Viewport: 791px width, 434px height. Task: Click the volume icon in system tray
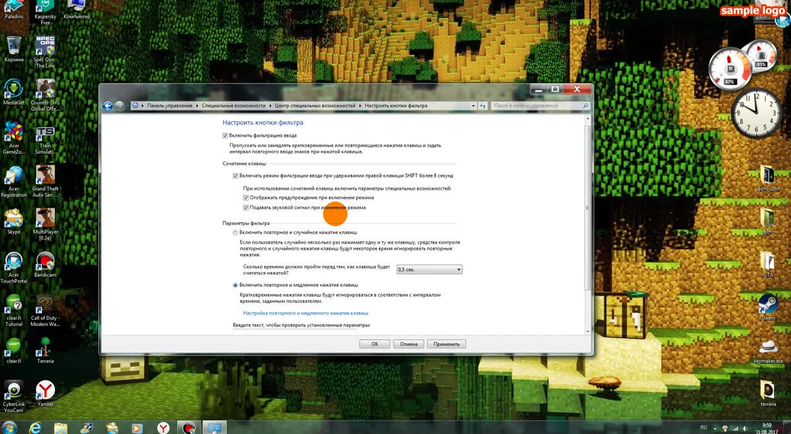coord(745,428)
